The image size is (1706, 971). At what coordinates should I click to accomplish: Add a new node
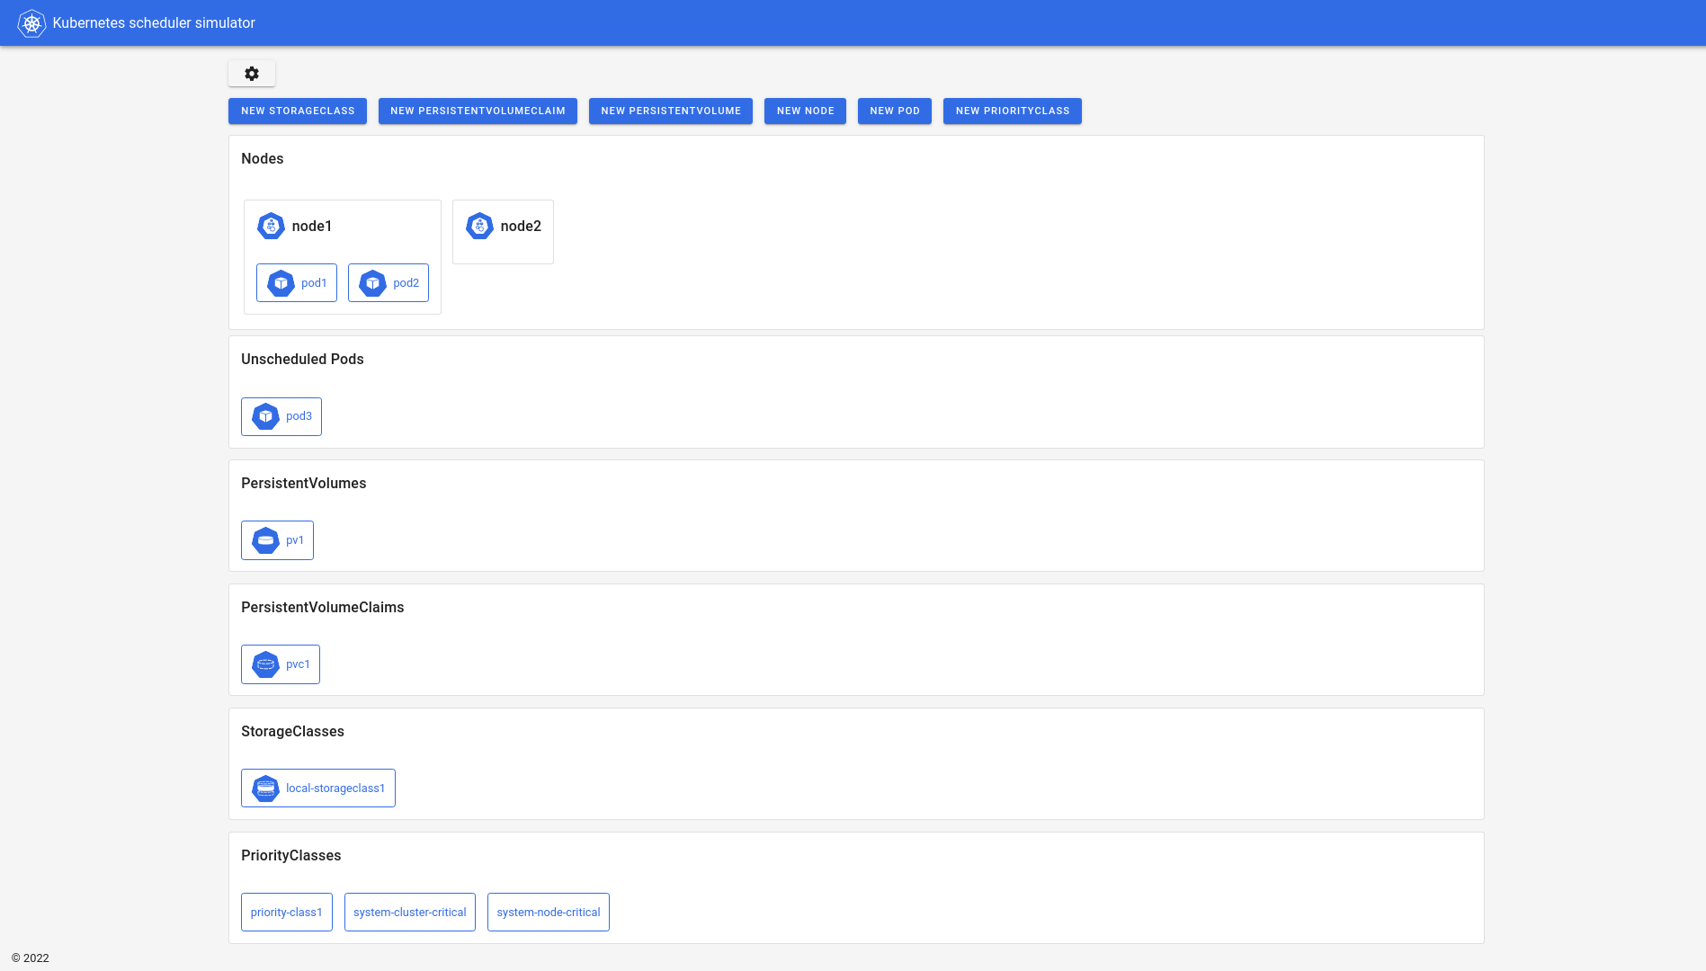coord(805,111)
